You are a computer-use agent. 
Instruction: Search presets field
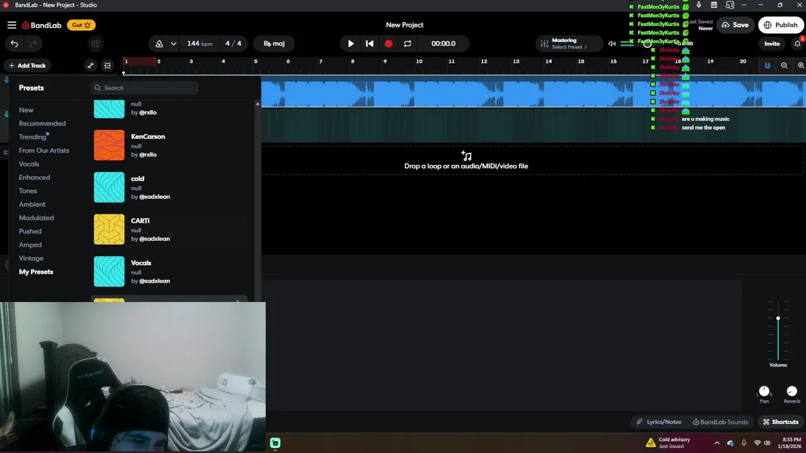coord(144,88)
